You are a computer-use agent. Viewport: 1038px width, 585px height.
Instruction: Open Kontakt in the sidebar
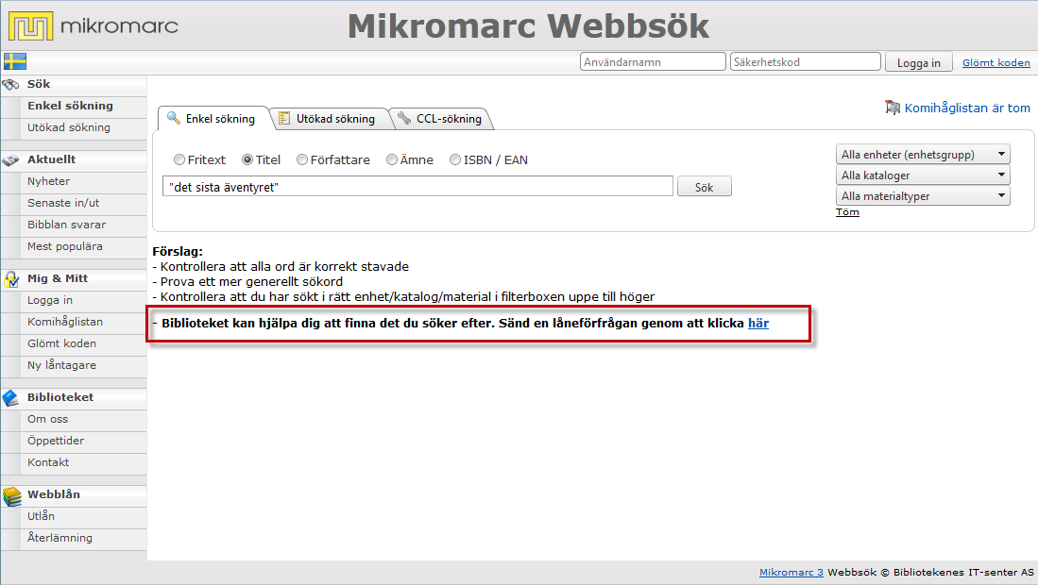tap(47, 462)
